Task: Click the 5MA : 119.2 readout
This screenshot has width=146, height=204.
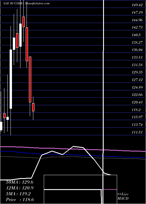Action: tap(18, 194)
